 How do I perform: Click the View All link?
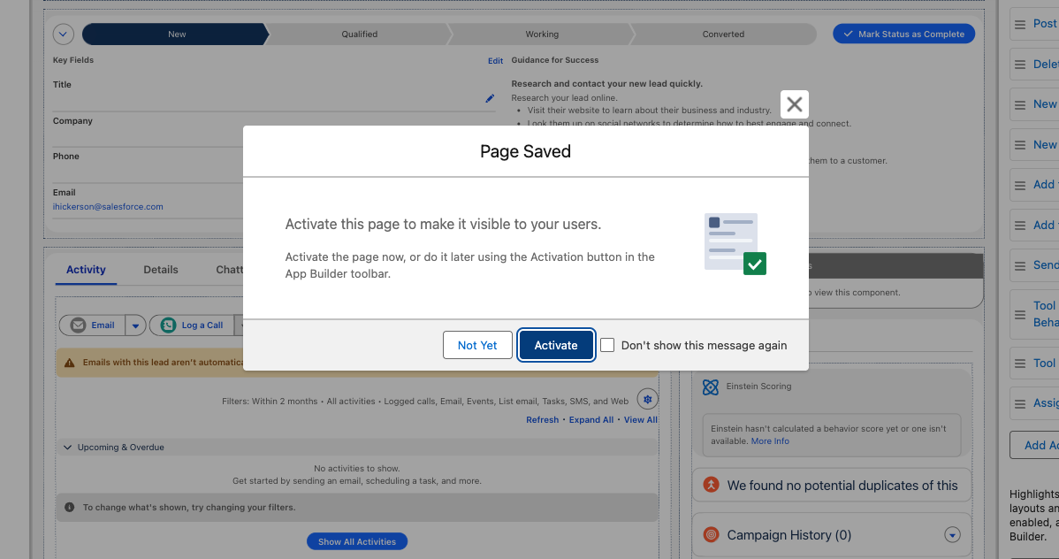coord(640,420)
